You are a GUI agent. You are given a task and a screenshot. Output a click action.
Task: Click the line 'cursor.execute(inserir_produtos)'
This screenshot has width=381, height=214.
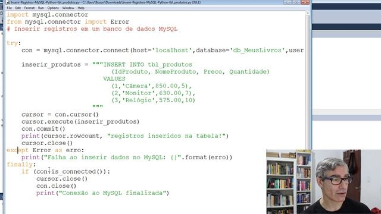pos(80,121)
